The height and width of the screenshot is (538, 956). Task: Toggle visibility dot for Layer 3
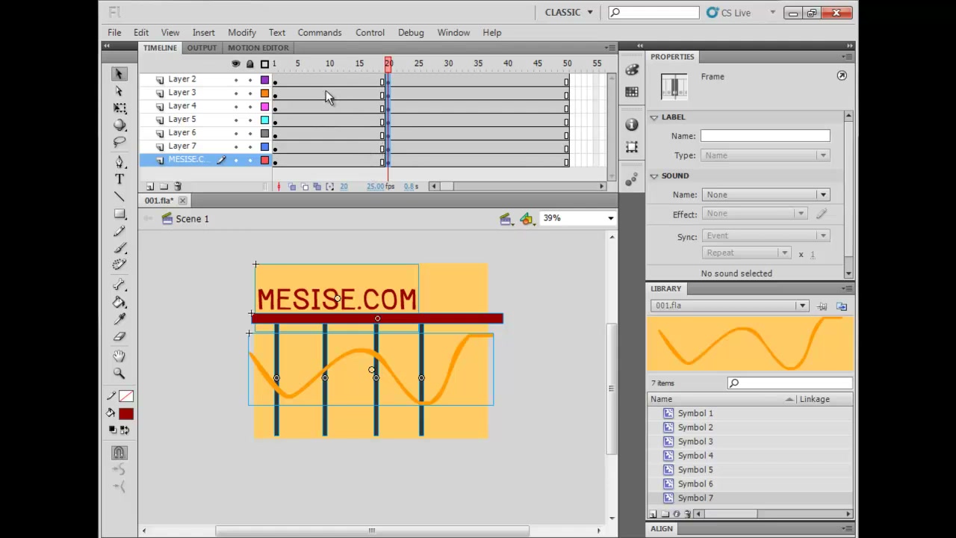236,93
